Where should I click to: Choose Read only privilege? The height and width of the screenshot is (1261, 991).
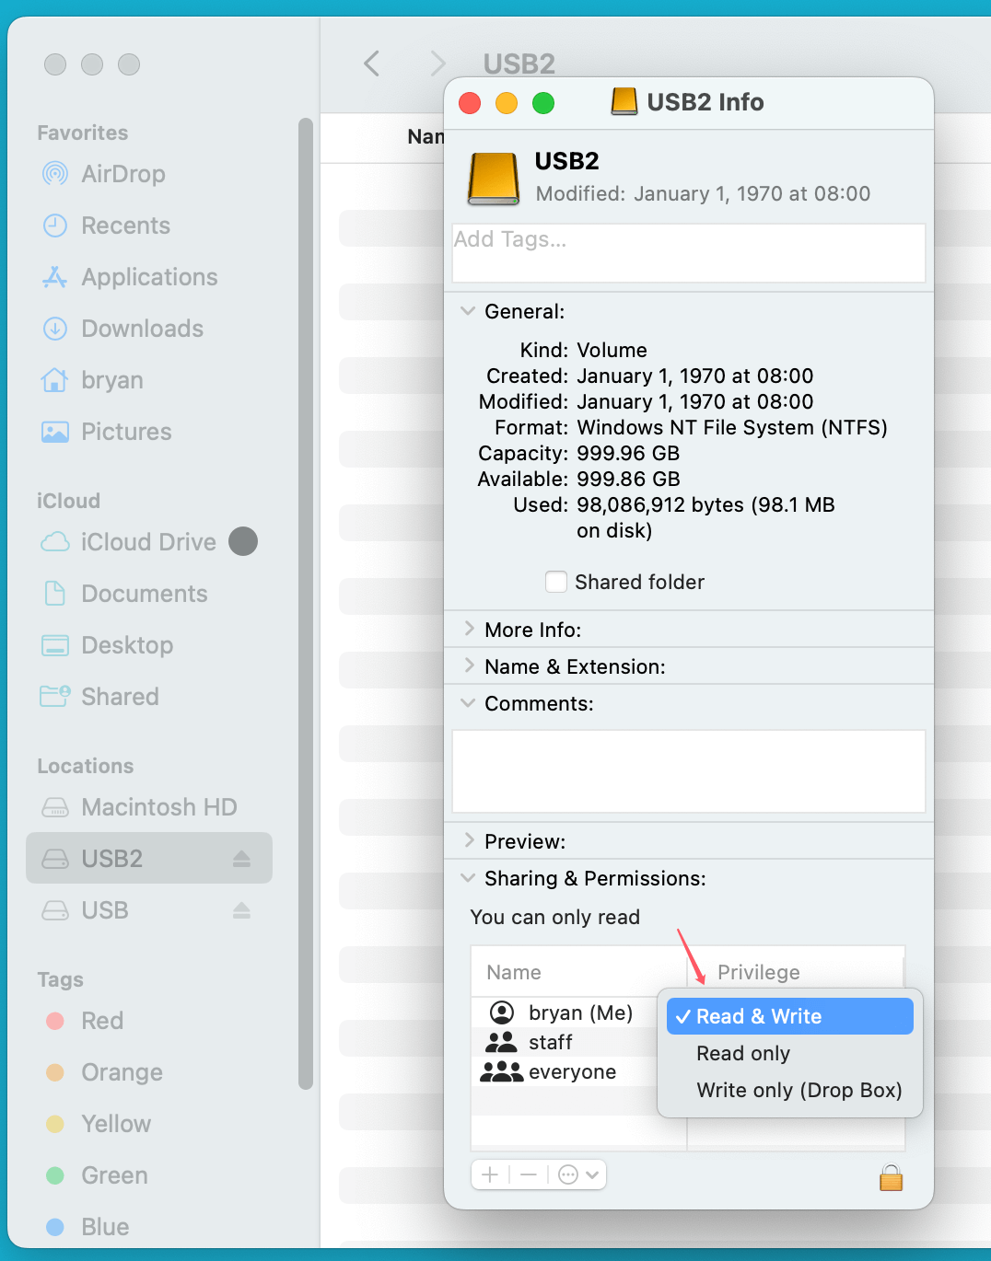742,1053
